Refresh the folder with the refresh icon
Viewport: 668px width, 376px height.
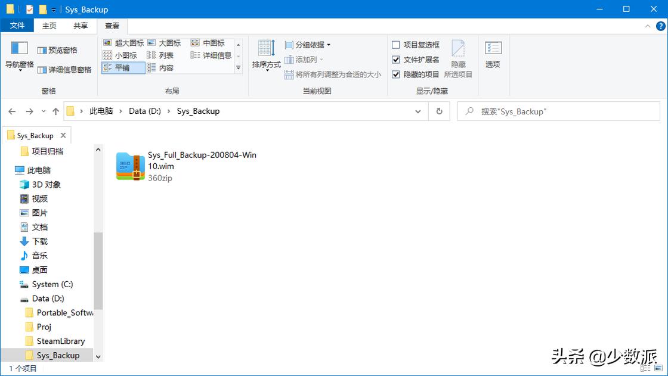point(439,111)
